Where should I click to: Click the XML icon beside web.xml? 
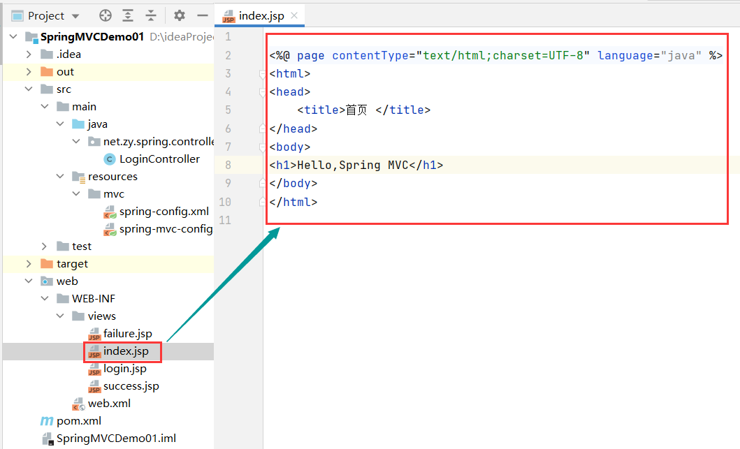[x=78, y=404]
